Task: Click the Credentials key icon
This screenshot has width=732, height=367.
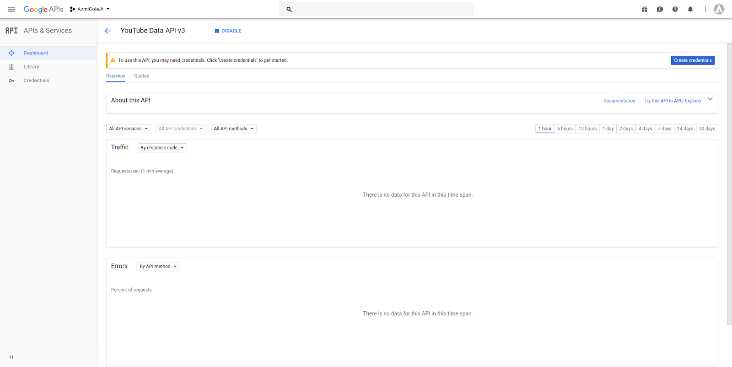Action: click(x=11, y=81)
